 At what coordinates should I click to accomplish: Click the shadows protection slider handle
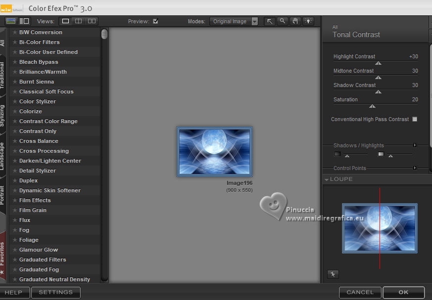(x=347, y=156)
